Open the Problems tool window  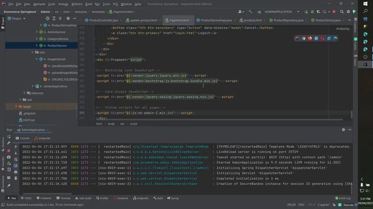44,198
